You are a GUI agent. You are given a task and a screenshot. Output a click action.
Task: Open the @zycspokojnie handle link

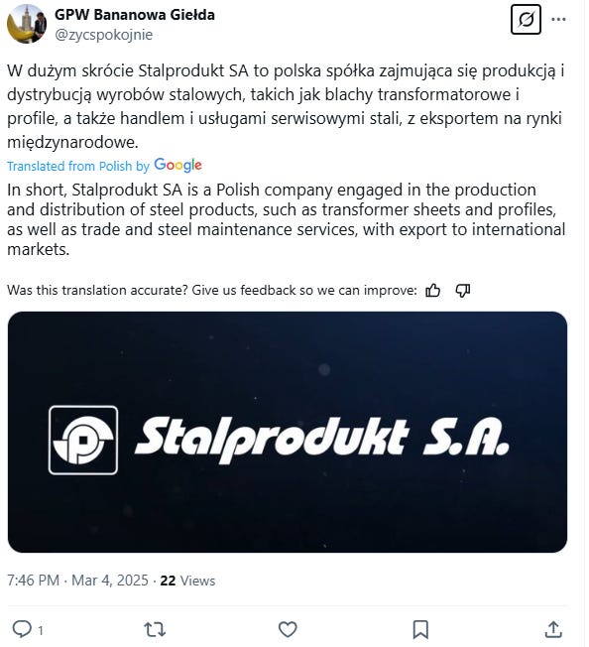click(103, 35)
